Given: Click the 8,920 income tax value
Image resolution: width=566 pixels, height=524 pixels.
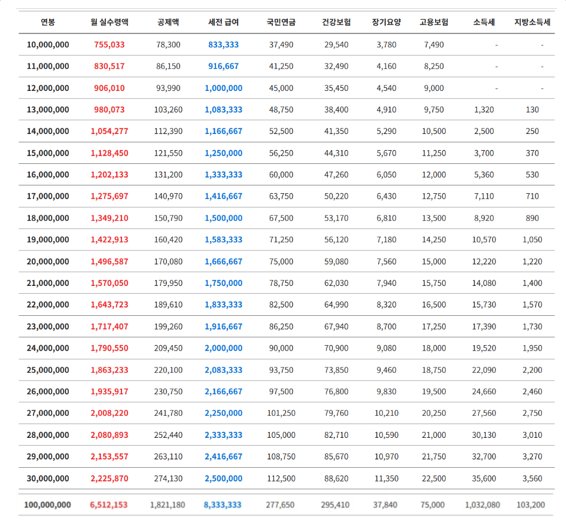Looking at the screenshot, I should tap(484, 218).
